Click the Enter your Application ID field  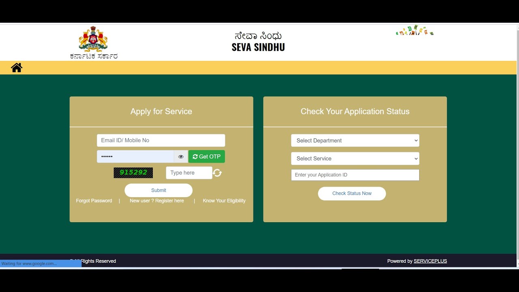click(x=355, y=175)
